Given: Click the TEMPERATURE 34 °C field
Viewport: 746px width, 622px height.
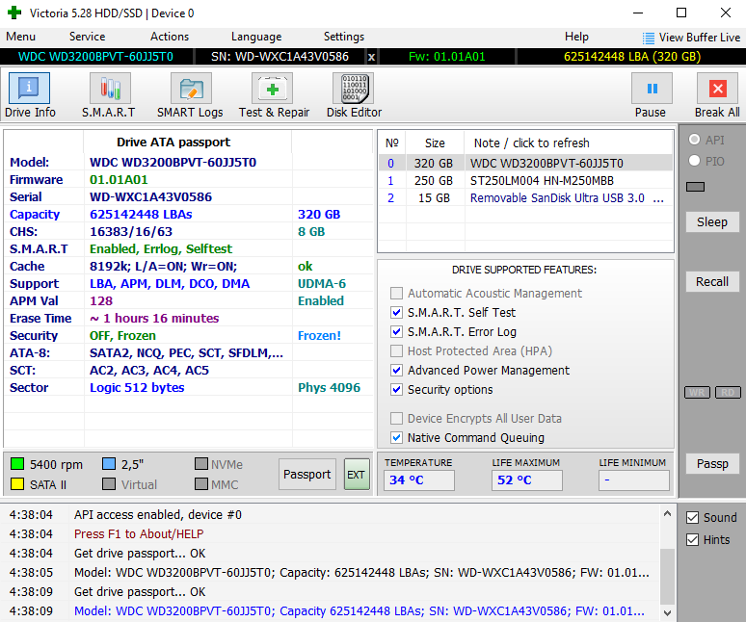Looking at the screenshot, I should pos(418,479).
